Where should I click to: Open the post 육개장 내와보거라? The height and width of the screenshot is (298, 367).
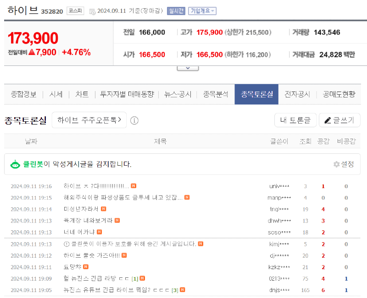[88, 221]
